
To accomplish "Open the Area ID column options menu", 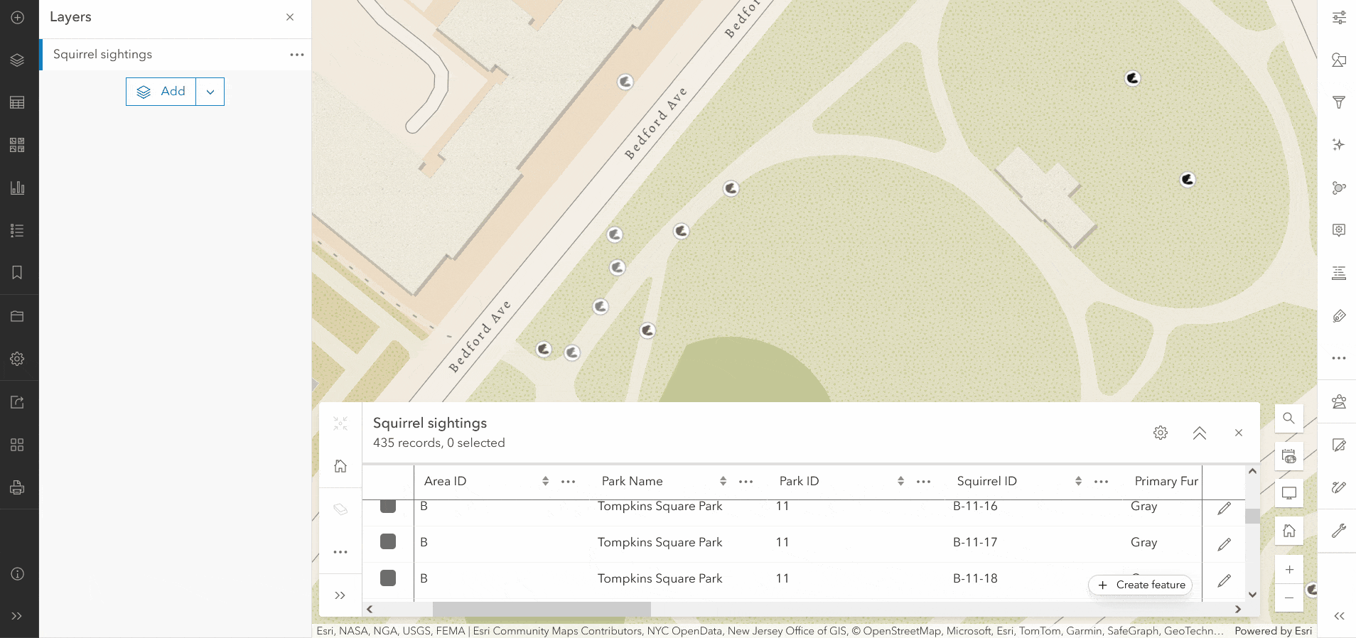I will (x=569, y=481).
